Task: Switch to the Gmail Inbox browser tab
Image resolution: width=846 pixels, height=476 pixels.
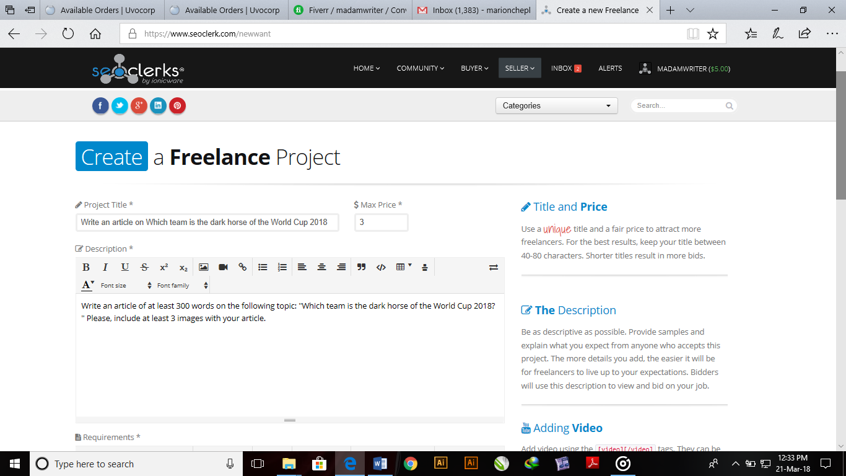Action: (474, 11)
